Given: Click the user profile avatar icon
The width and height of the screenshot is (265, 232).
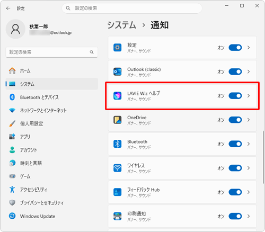Looking at the screenshot, I should [15, 29].
